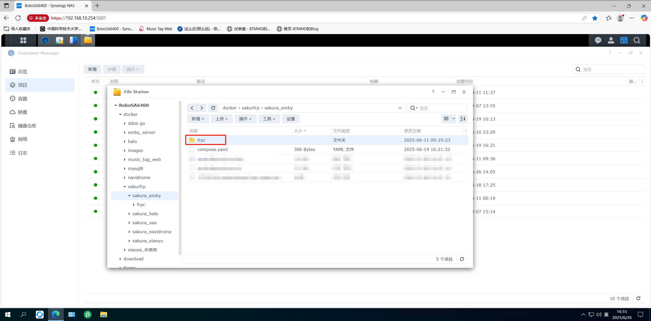Toggle checkbox next to compose.yaml
The width and height of the screenshot is (651, 321).
pyautogui.click(x=192, y=149)
